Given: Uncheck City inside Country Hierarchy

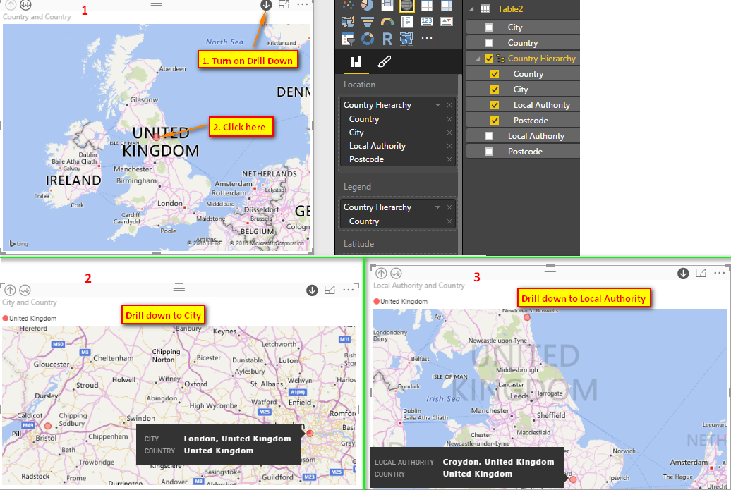Looking at the screenshot, I should pos(495,90).
